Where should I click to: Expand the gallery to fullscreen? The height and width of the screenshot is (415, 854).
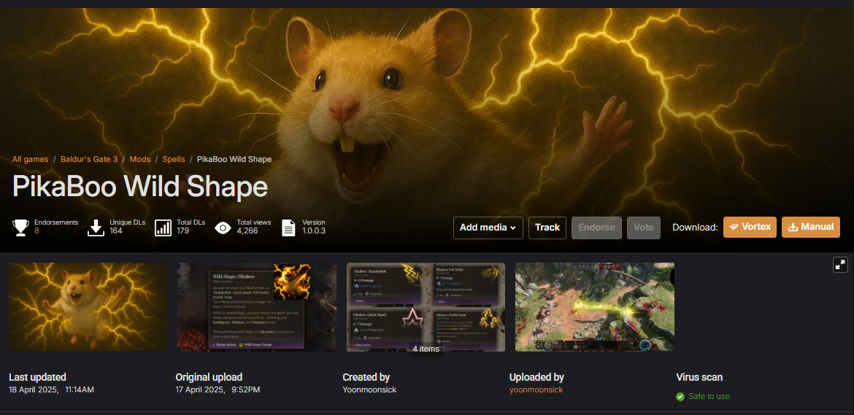[x=840, y=264]
